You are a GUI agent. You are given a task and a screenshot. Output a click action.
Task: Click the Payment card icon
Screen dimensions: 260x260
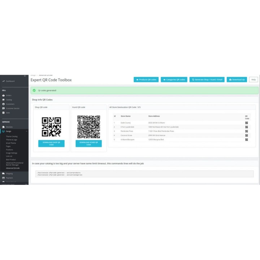pyautogui.click(x=4, y=178)
